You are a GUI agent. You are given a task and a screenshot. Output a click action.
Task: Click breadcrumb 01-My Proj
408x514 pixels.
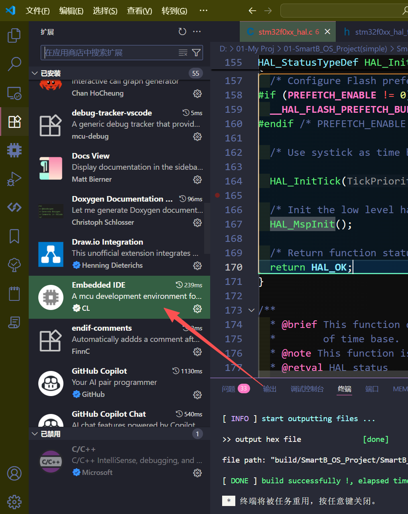pyautogui.click(x=255, y=49)
